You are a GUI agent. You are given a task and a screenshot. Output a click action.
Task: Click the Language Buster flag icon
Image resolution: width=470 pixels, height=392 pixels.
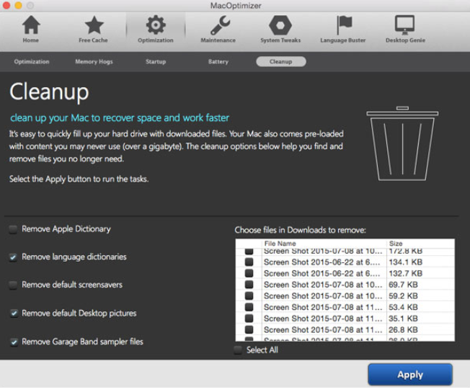coord(343,26)
